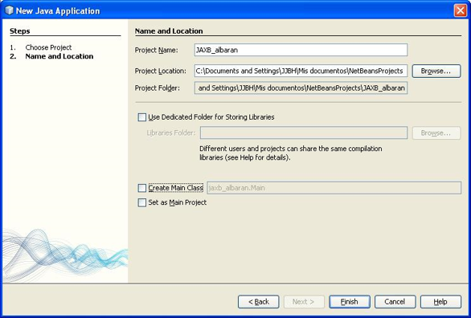Check the Create Main Class checkbox
Image resolution: width=471 pixels, height=318 pixels.
click(141, 188)
